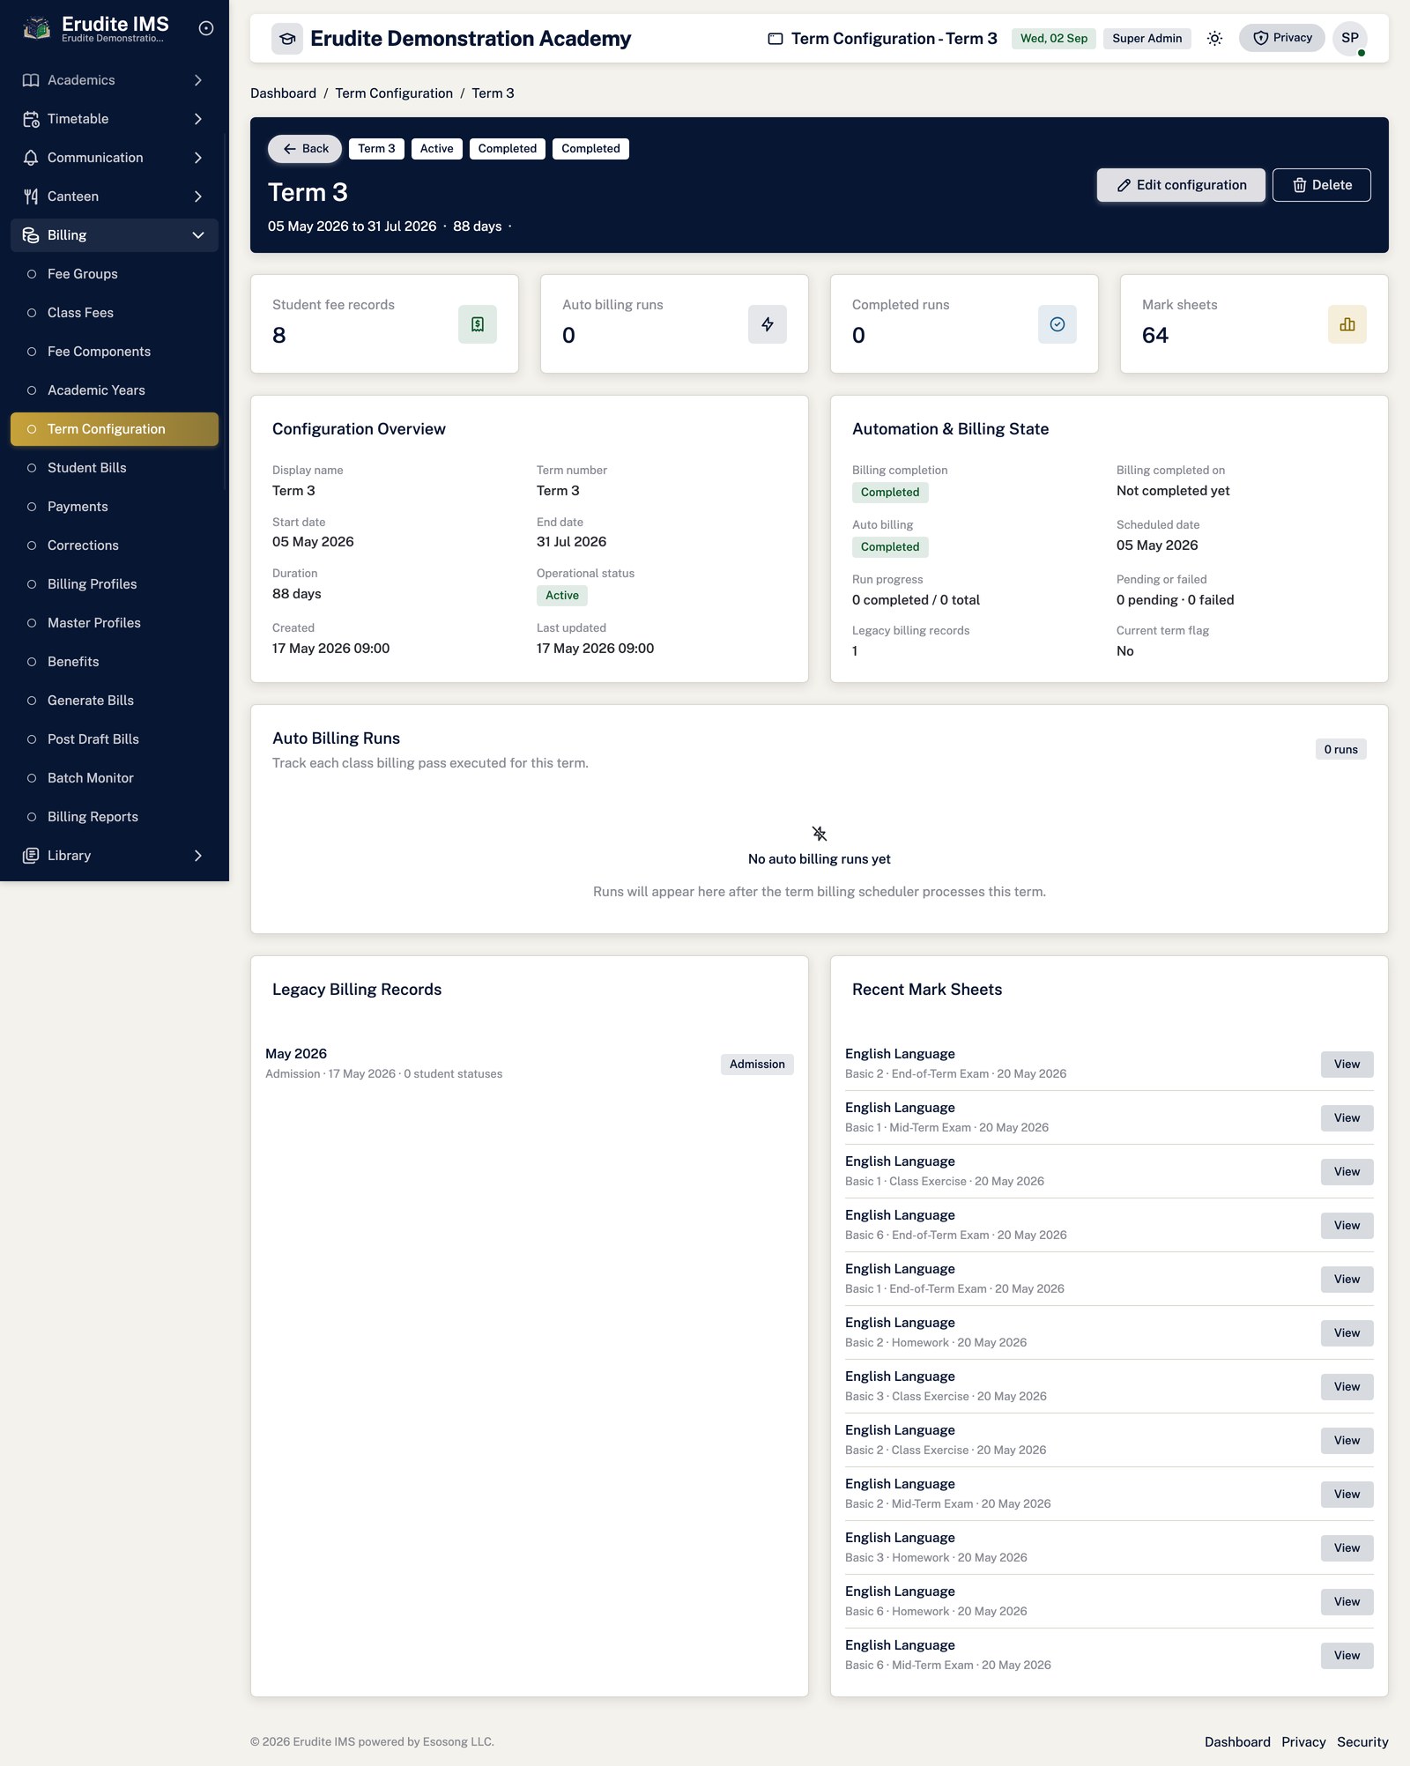
Task: Expand the Communication menu chevron
Action: pyautogui.click(x=198, y=158)
